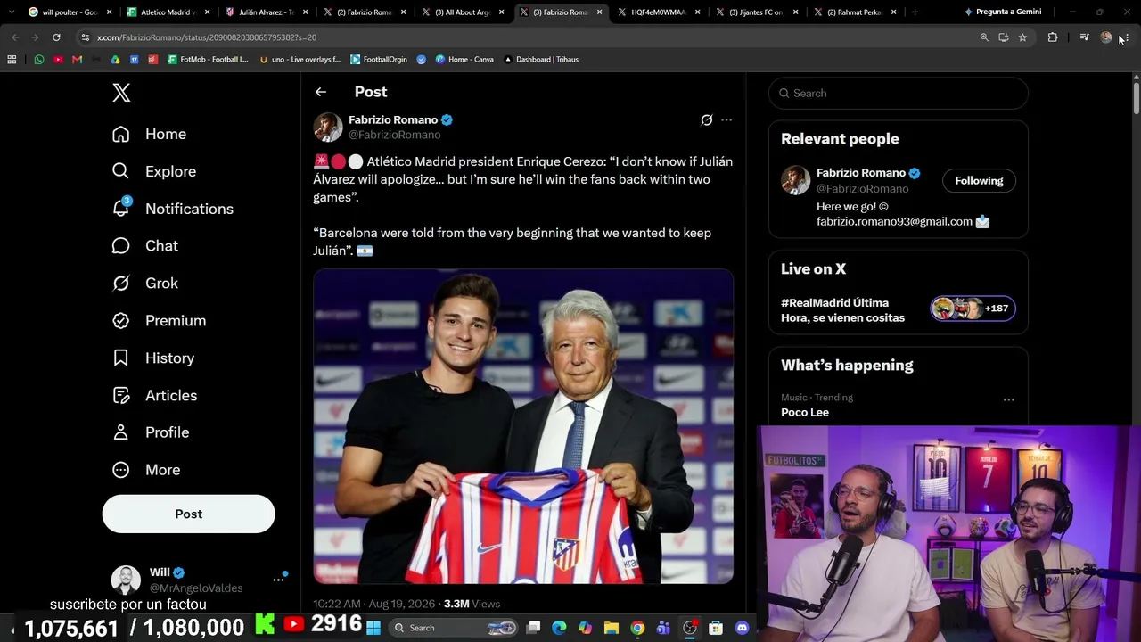
Task: Open the Home - Canva bookmark
Action: pos(464,60)
